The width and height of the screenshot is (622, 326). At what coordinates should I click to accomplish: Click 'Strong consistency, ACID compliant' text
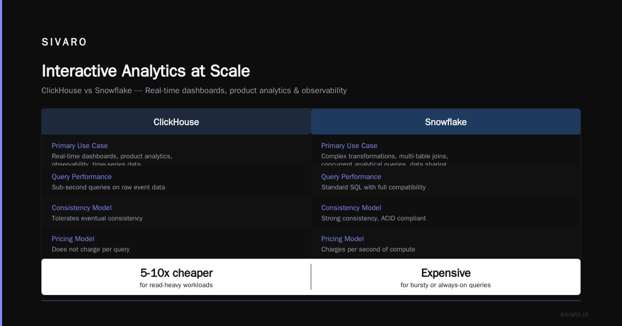point(374,218)
